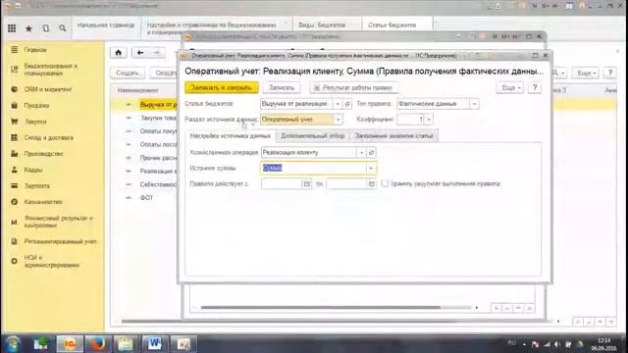
Task: Go to the Home page icon button
Action: tap(118, 52)
